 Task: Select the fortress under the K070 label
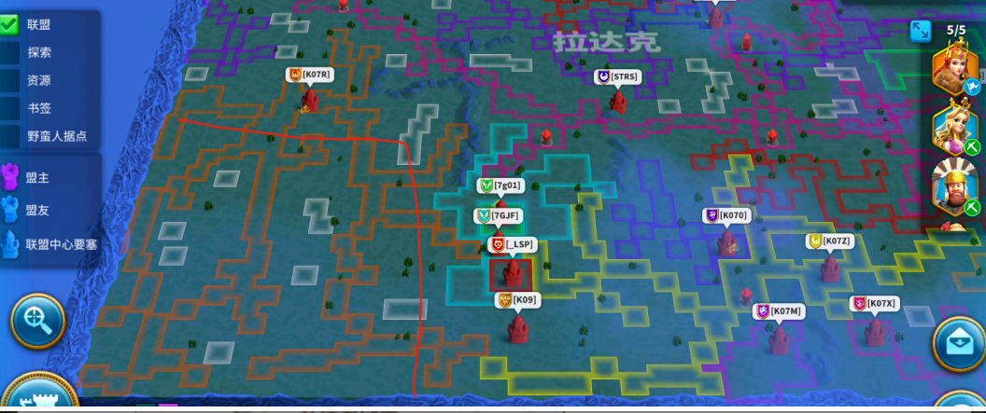[x=726, y=242]
